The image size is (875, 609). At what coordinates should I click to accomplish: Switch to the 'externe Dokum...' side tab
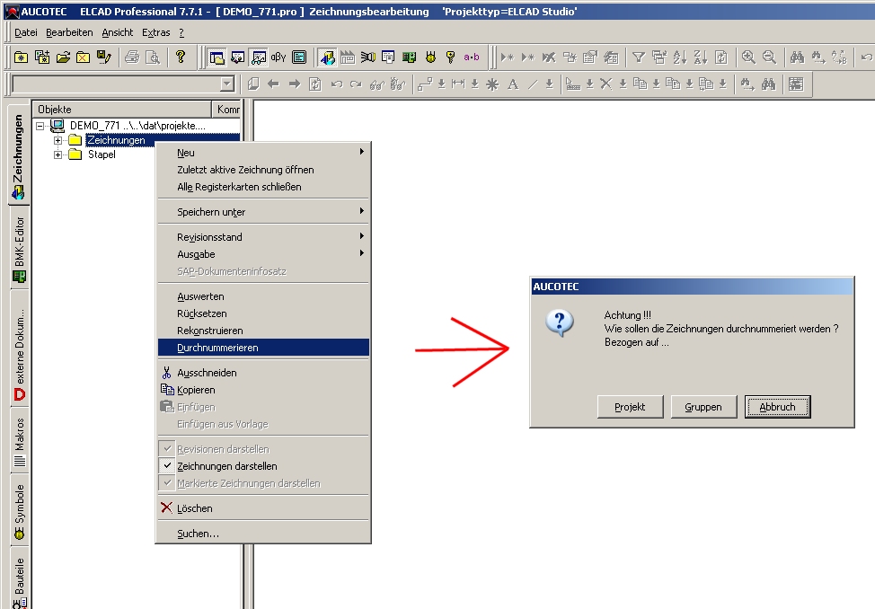coord(20,349)
